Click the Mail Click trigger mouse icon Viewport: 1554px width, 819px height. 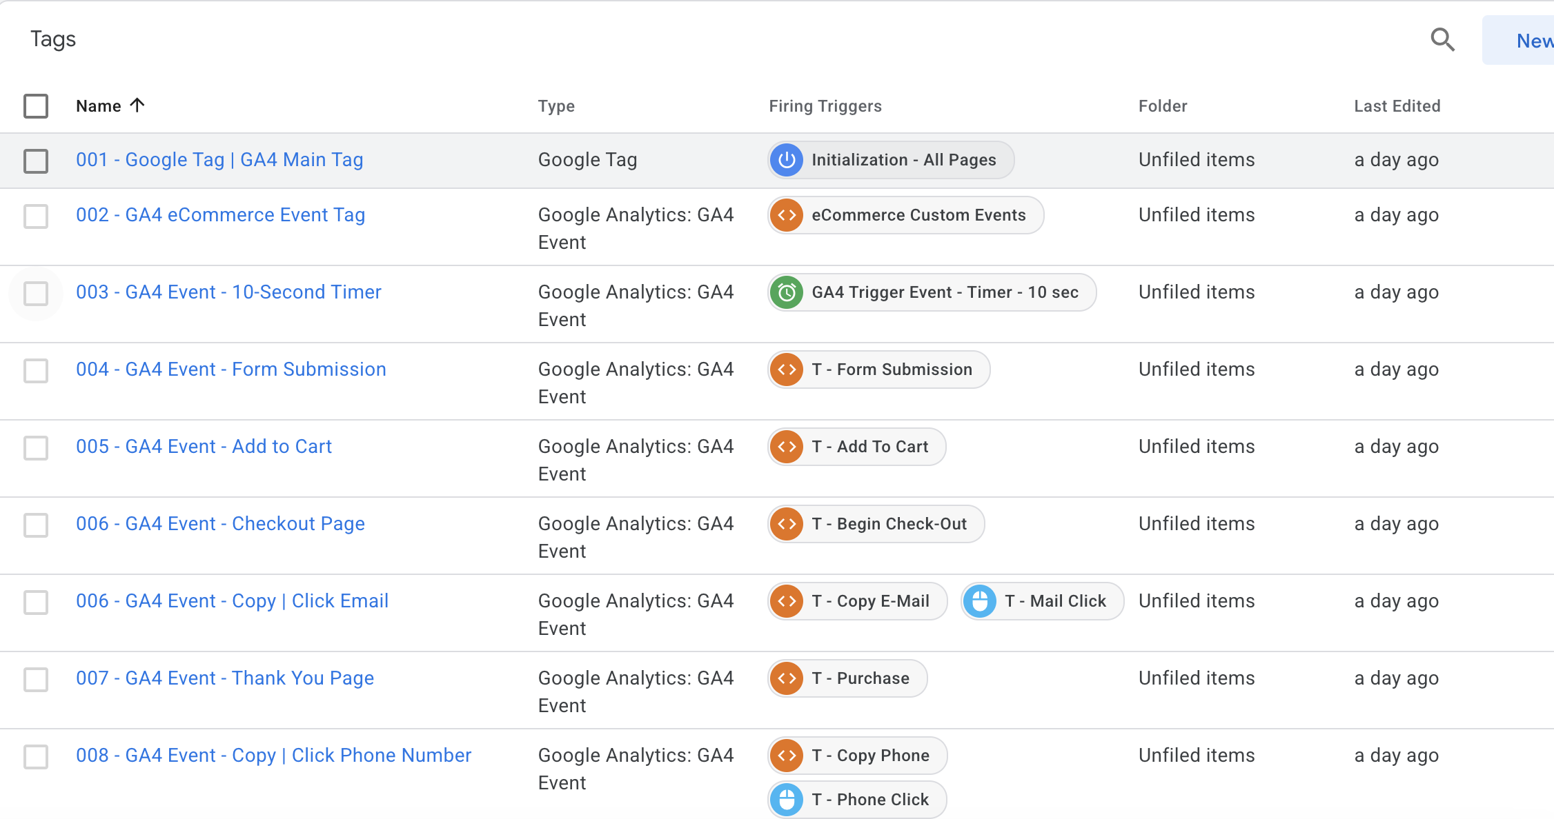980,601
